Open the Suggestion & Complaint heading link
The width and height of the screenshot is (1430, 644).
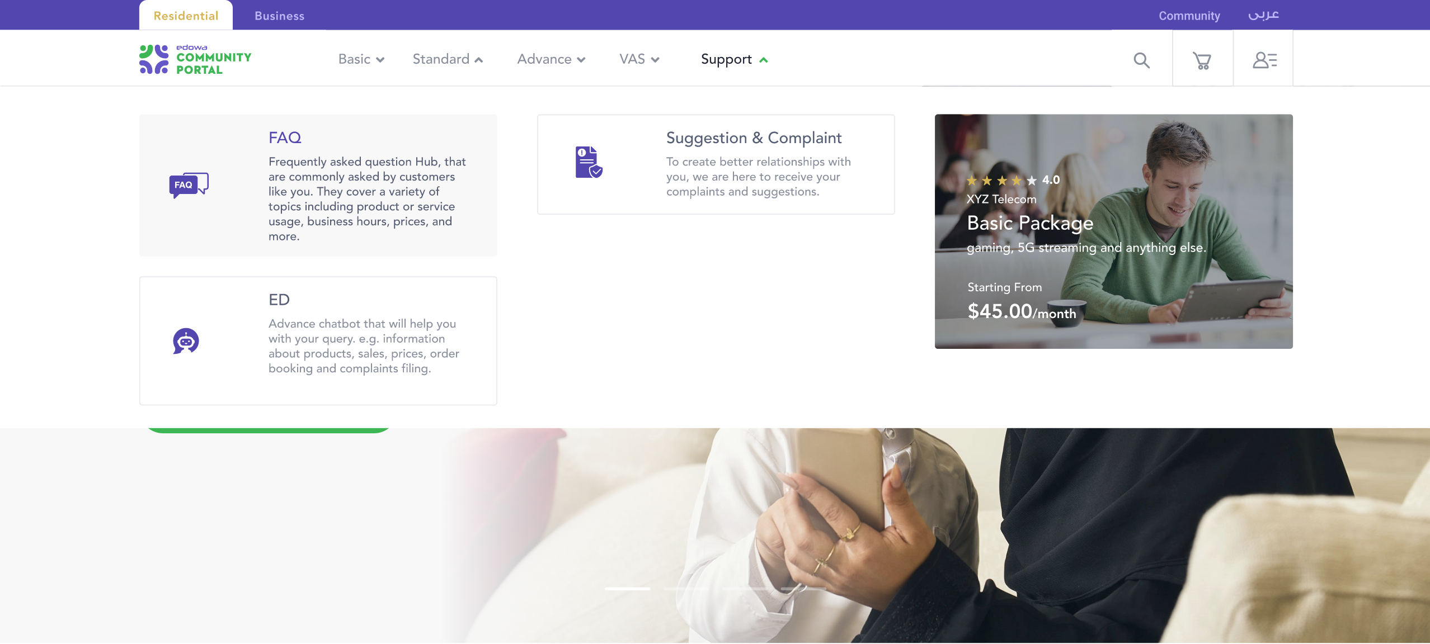[754, 138]
